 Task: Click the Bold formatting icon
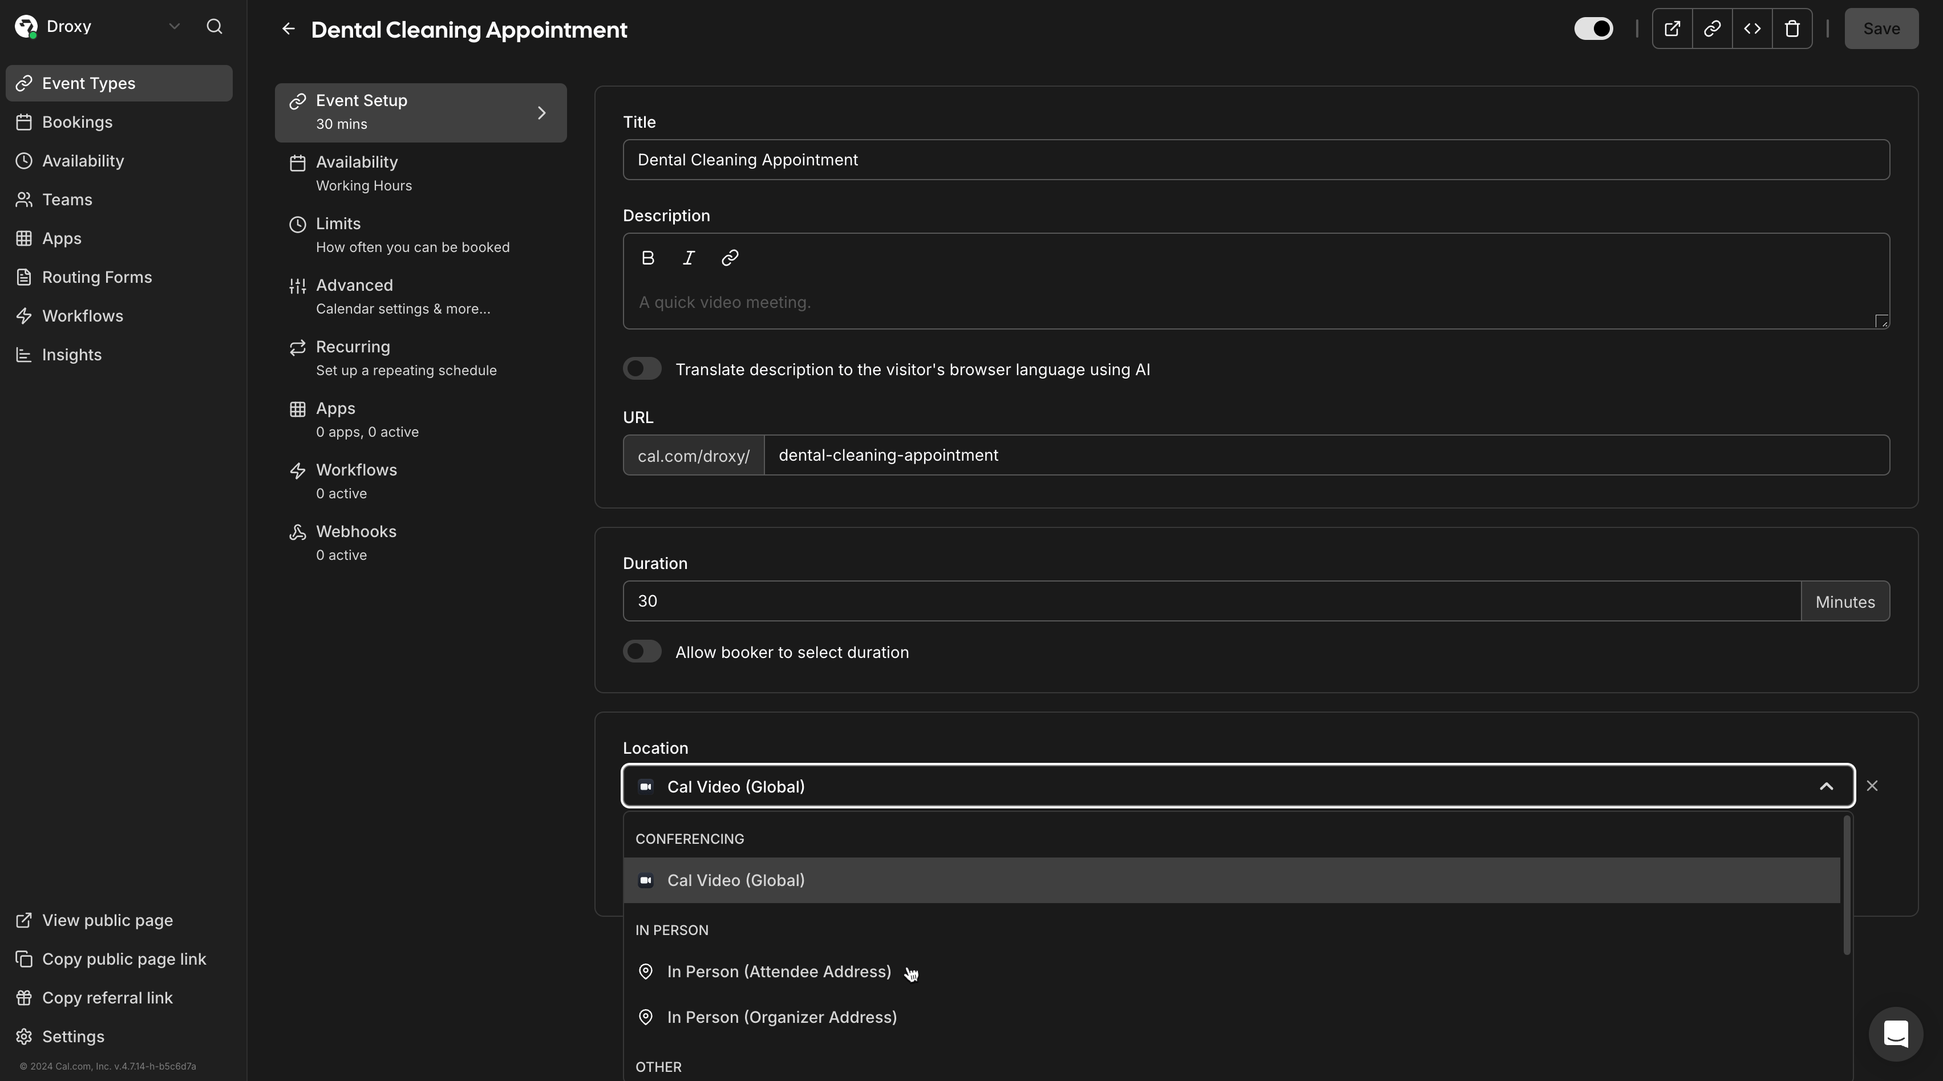coord(647,258)
